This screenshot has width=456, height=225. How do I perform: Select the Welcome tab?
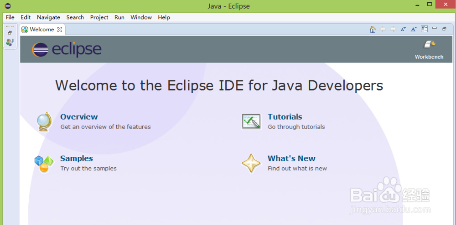tap(41, 30)
